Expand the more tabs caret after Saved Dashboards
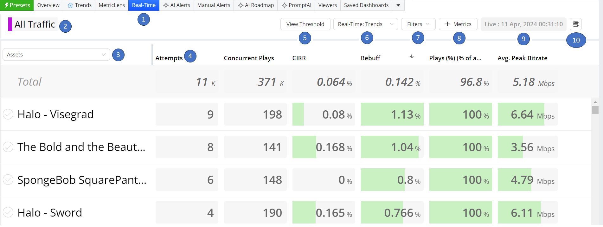603x227 pixels. tap(398, 5)
